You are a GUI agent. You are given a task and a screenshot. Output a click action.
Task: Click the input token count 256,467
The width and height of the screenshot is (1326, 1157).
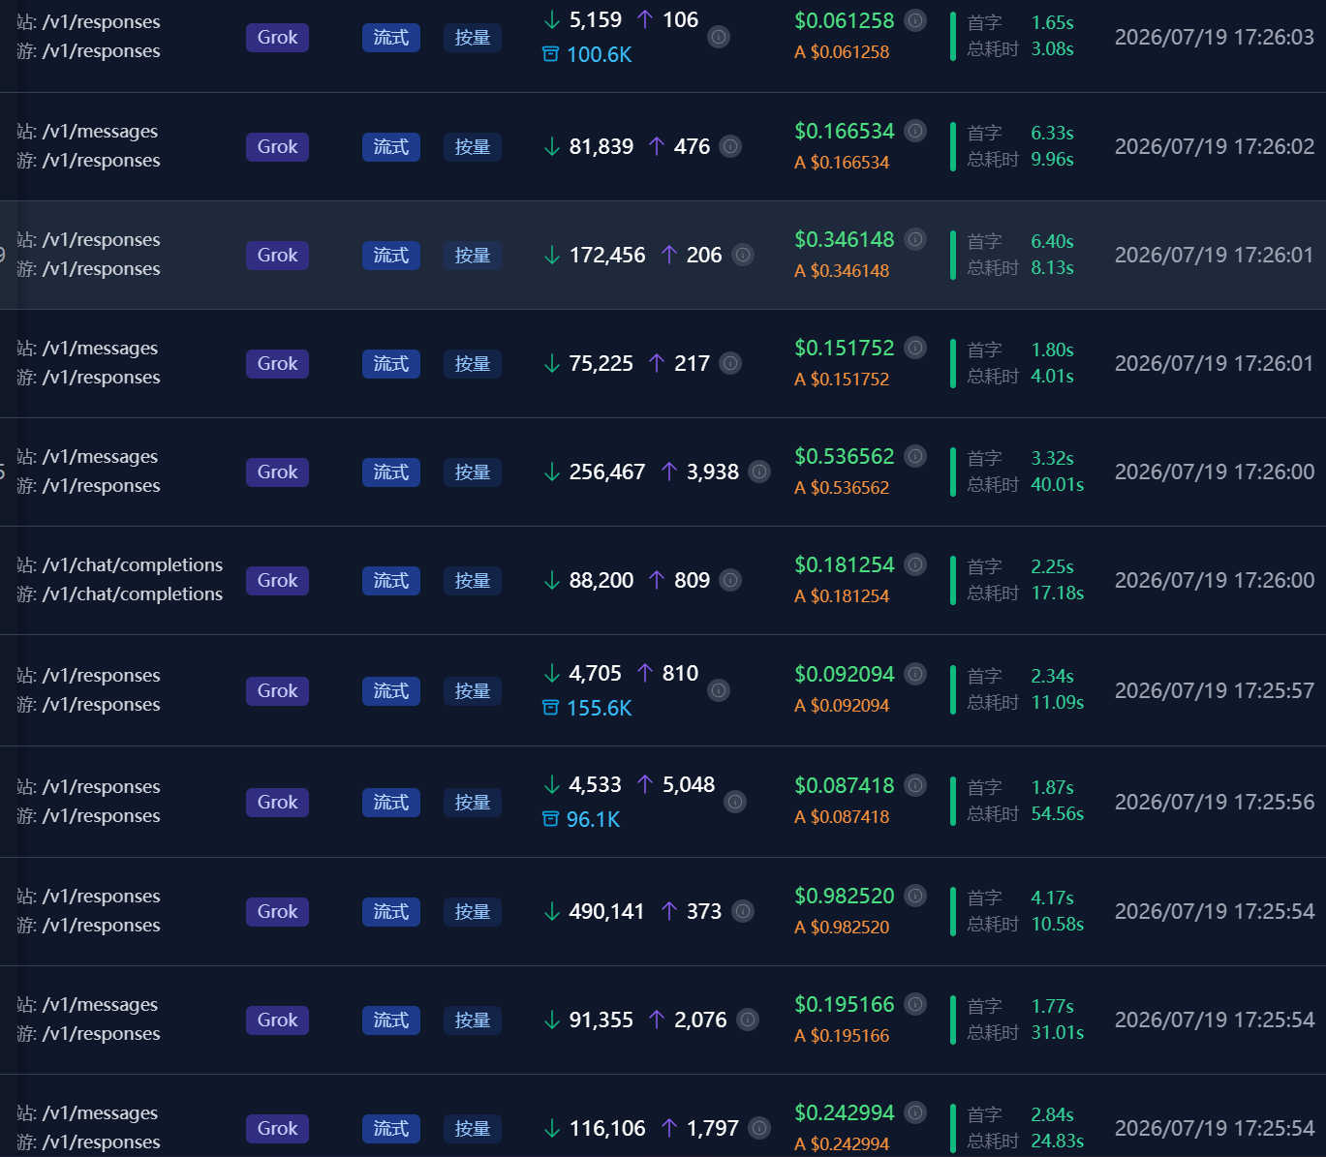point(606,472)
